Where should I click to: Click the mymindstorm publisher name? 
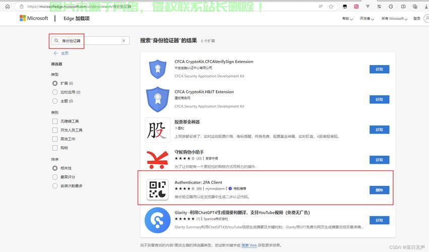click(x=215, y=188)
